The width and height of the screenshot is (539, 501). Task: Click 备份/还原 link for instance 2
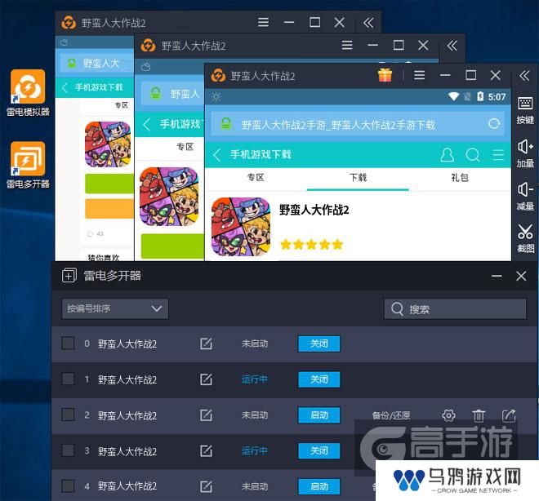click(x=391, y=415)
